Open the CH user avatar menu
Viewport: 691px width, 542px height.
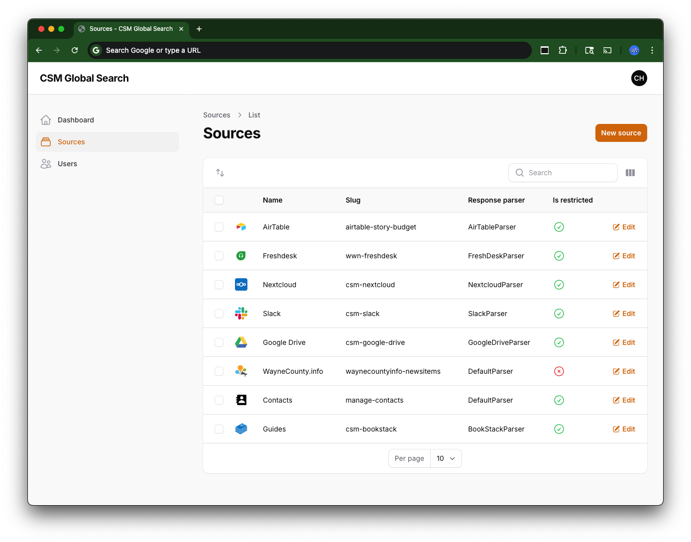pos(639,78)
